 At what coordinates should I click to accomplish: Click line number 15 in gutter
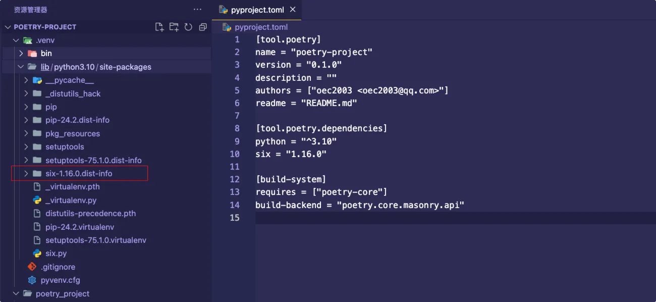tap(235, 218)
